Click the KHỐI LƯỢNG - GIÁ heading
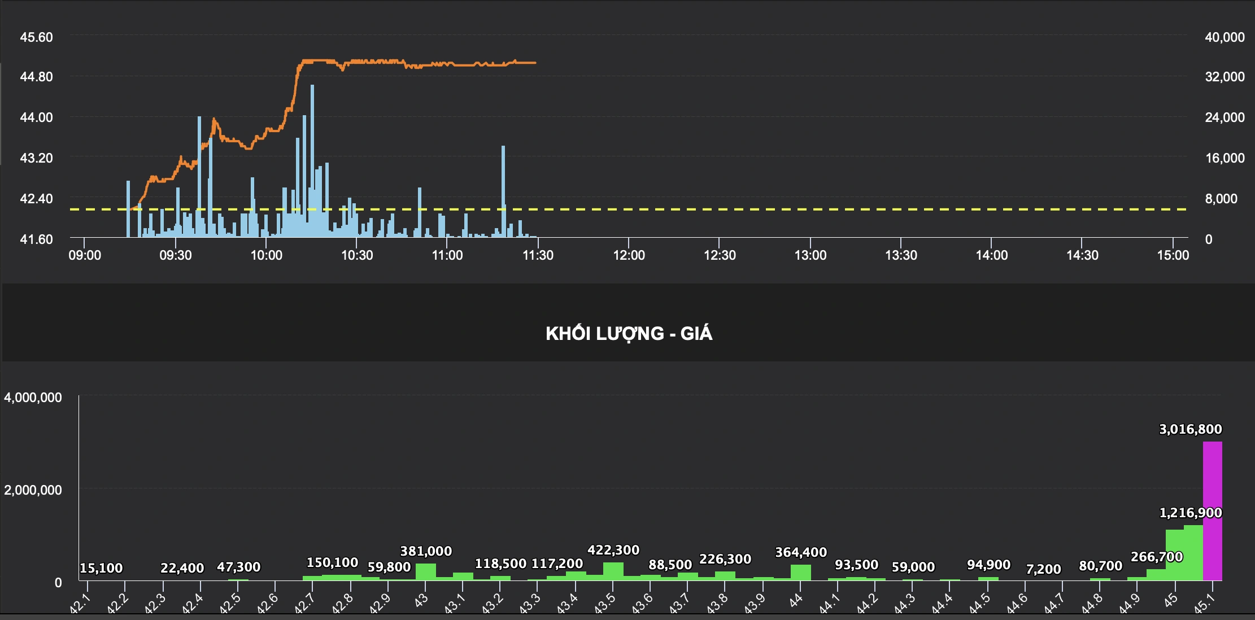This screenshot has width=1255, height=620. click(629, 334)
